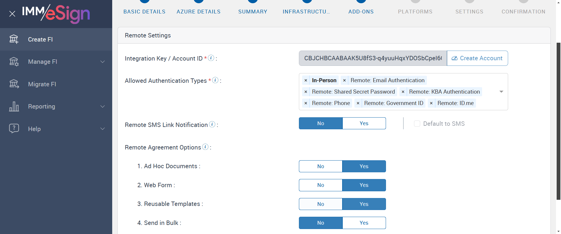The width and height of the screenshot is (561, 234).
Task: Check the Default to SMS checkbox
Action: pos(417,124)
